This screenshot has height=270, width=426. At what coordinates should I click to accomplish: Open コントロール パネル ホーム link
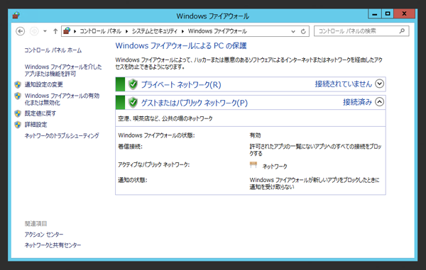[x=53, y=50]
